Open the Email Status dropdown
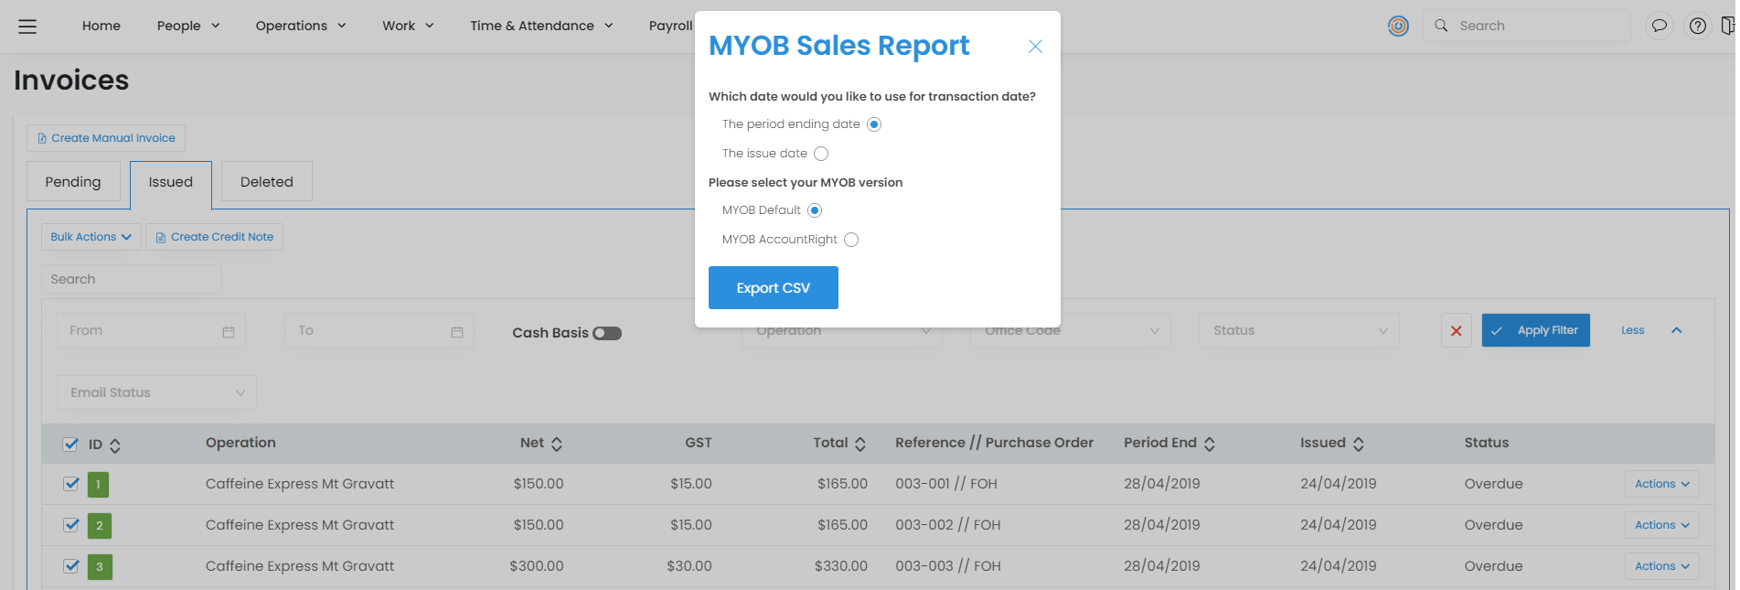Image resolution: width=1740 pixels, height=590 pixels. tap(156, 392)
